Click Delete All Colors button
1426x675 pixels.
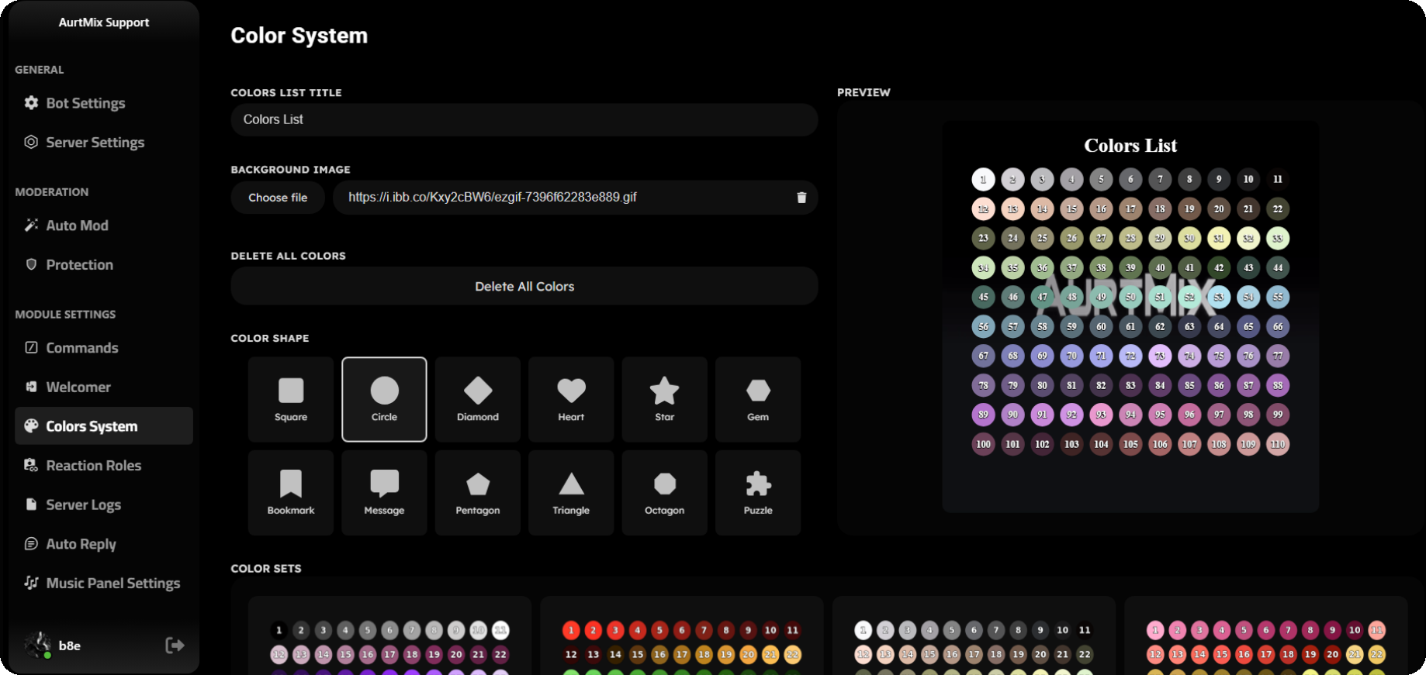click(524, 287)
